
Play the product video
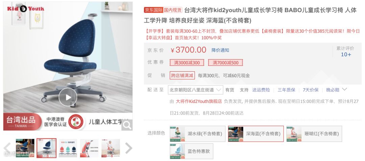click(68, 97)
